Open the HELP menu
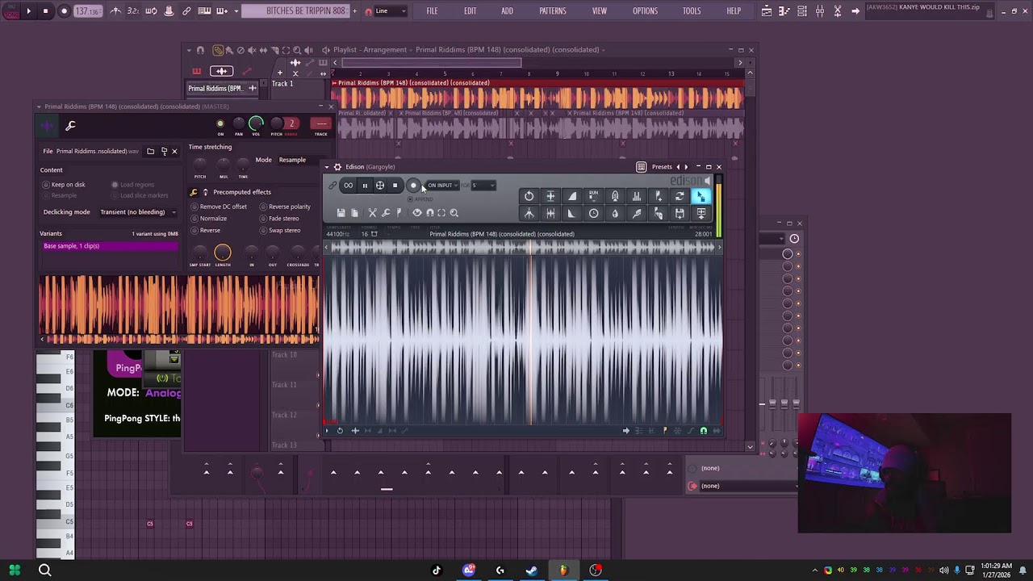This screenshot has height=581, width=1033. [734, 11]
